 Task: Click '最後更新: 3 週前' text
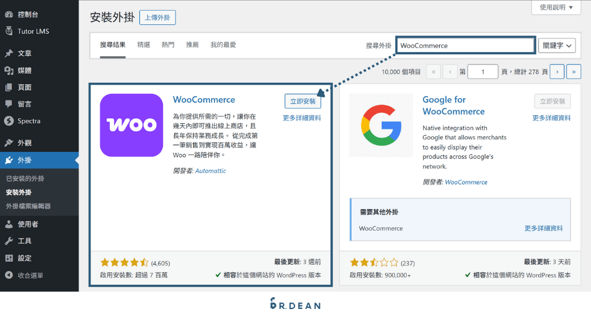pyautogui.click(x=297, y=262)
